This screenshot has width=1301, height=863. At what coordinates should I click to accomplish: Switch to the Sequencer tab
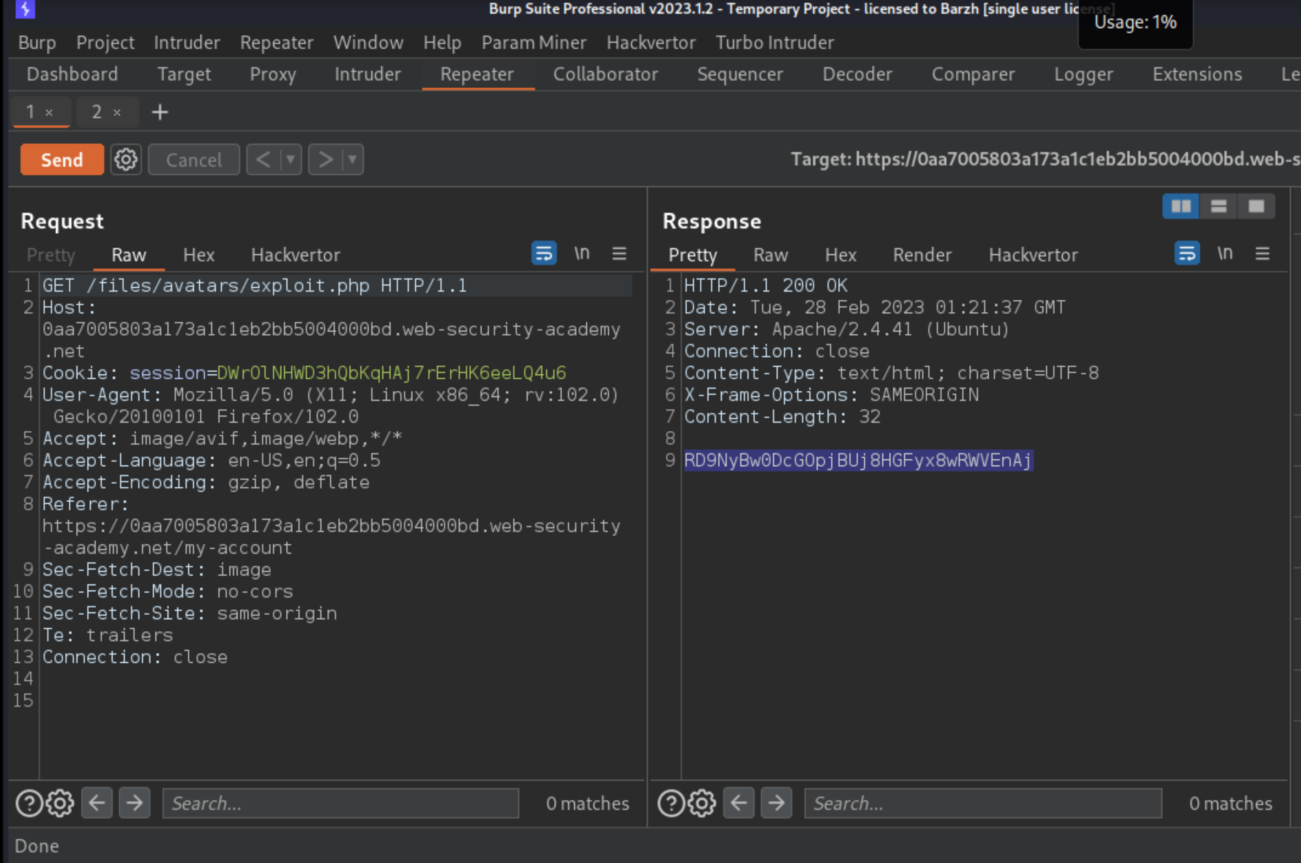(x=740, y=74)
